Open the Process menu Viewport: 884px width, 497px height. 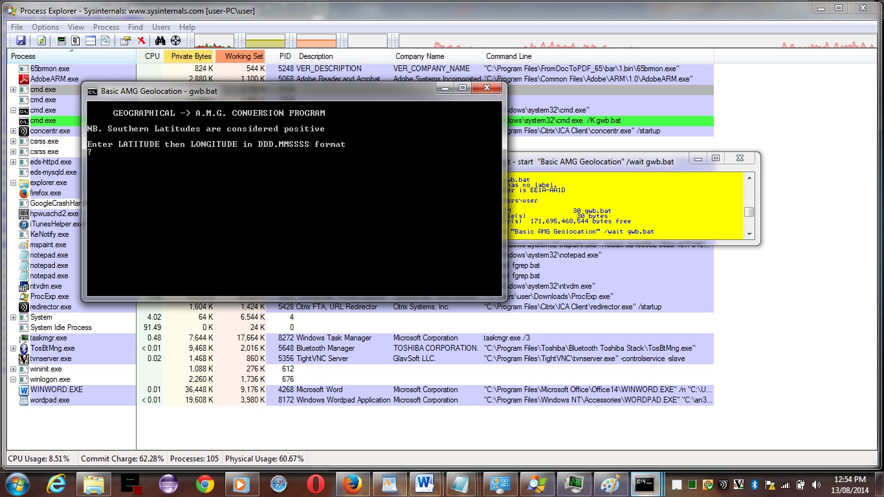pos(106,27)
